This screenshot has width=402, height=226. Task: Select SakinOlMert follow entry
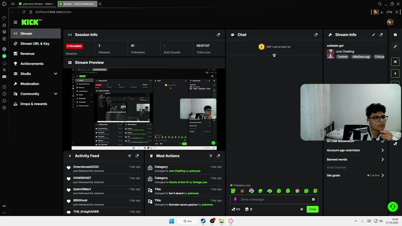coord(104,191)
